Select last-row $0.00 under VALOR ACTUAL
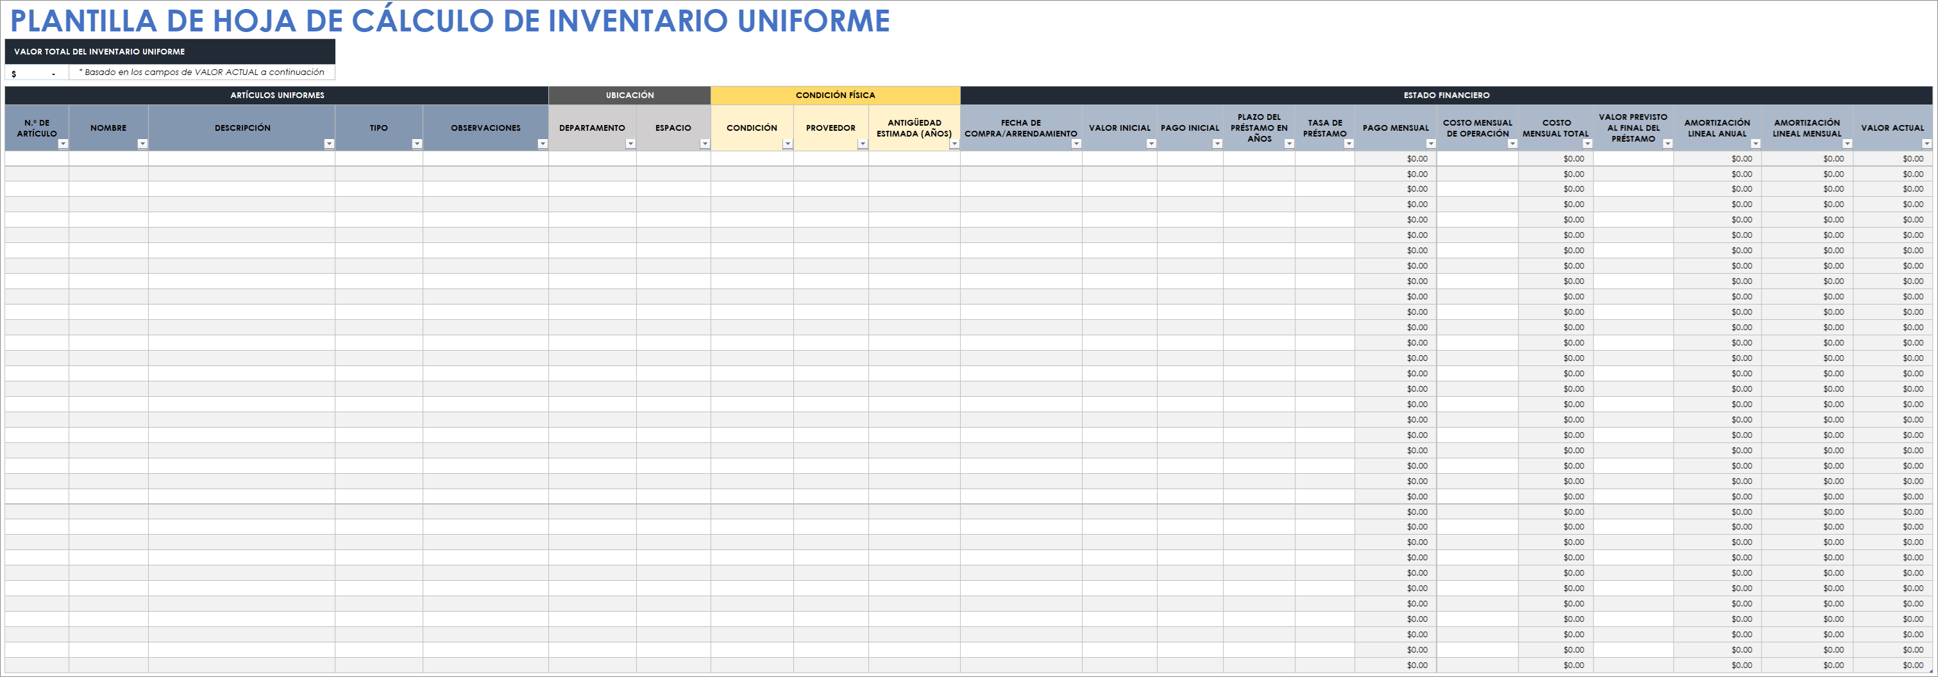This screenshot has width=1938, height=677. coord(1893,665)
